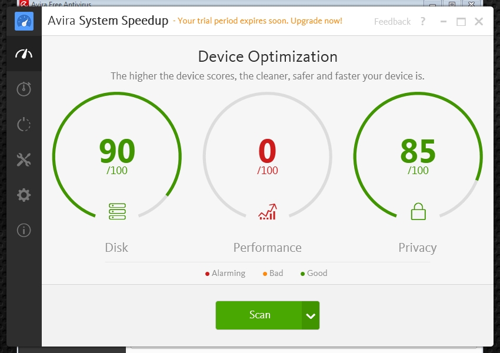This screenshot has width=500, height=353.
Task: Click the Disk server stack icon
Action: click(117, 211)
